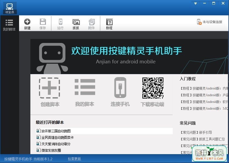Viewport: 229px width, 163px height.
Task: Open the 抓抓 capture tool
Action: [76, 24]
